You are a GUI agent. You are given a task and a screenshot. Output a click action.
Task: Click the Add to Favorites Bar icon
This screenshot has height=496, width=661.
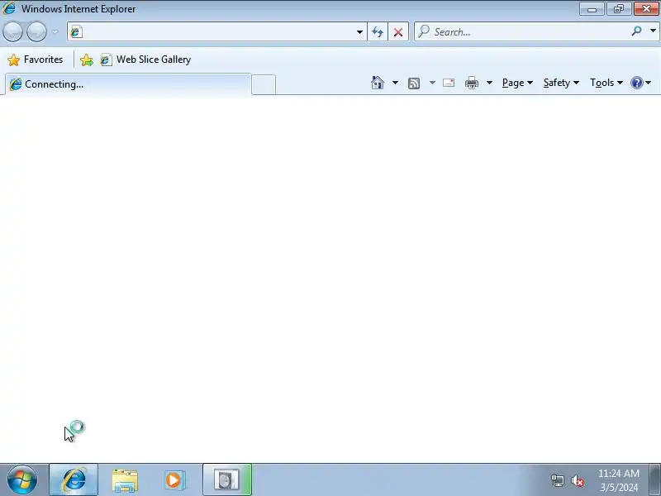click(x=87, y=60)
